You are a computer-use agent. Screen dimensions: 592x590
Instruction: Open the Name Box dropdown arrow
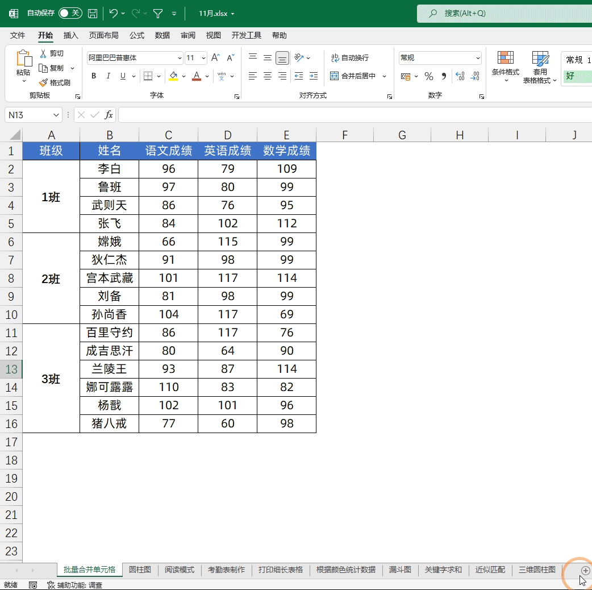pos(56,115)
